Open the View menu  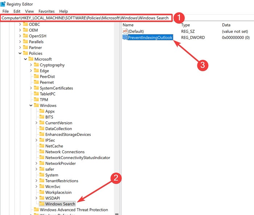coord(29,11)
